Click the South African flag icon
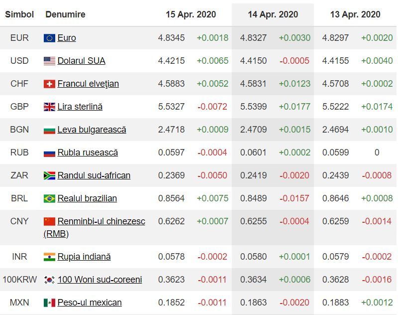The height and width of the screenshot is (315, 398). pos(49,175)
